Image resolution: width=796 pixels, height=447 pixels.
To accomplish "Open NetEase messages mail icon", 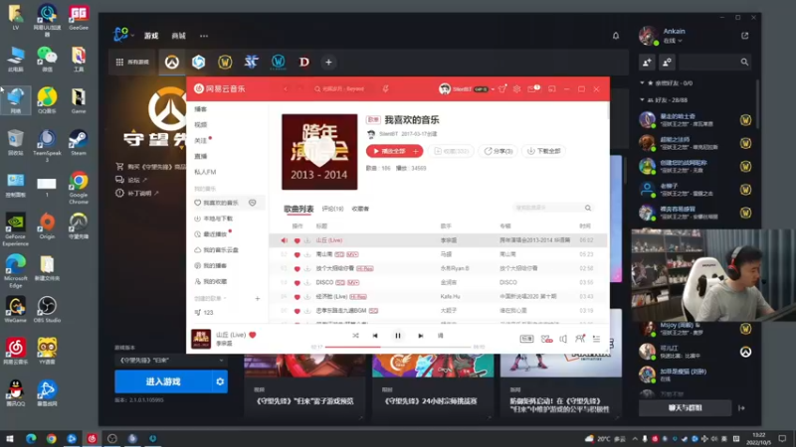I will point(532,88).
